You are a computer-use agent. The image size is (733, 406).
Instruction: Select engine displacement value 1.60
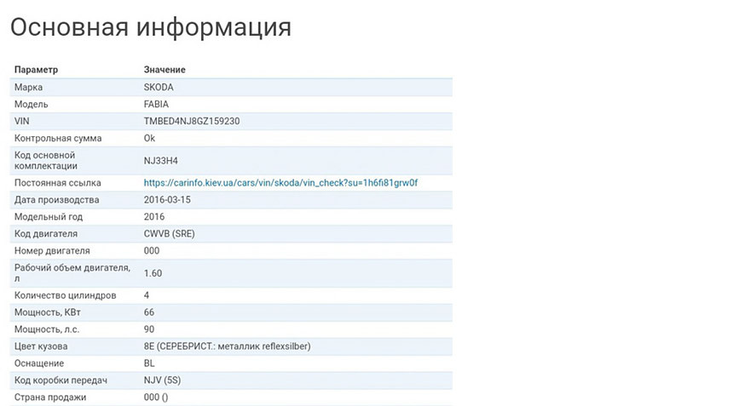coord(153,273)
